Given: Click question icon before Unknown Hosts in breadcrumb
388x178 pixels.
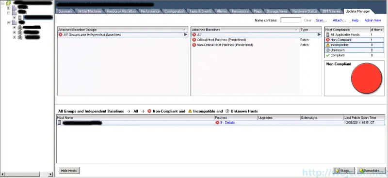Looking at the screenshot, I should point(227,111).
